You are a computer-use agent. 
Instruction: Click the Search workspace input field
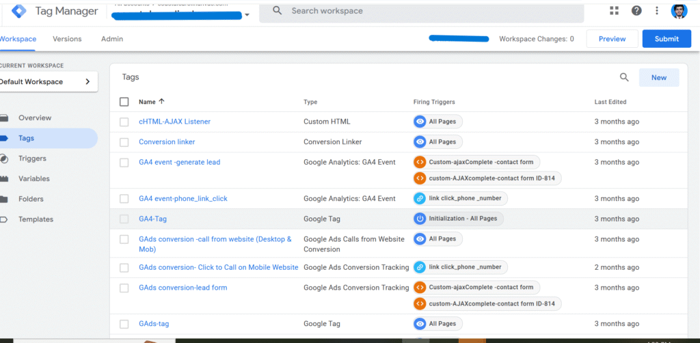click(421, 11)
